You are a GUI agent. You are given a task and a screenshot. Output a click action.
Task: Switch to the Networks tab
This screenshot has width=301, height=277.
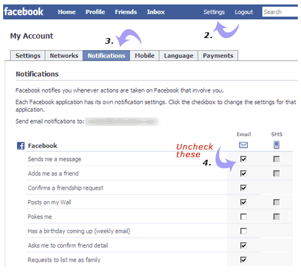pos(64,56)
